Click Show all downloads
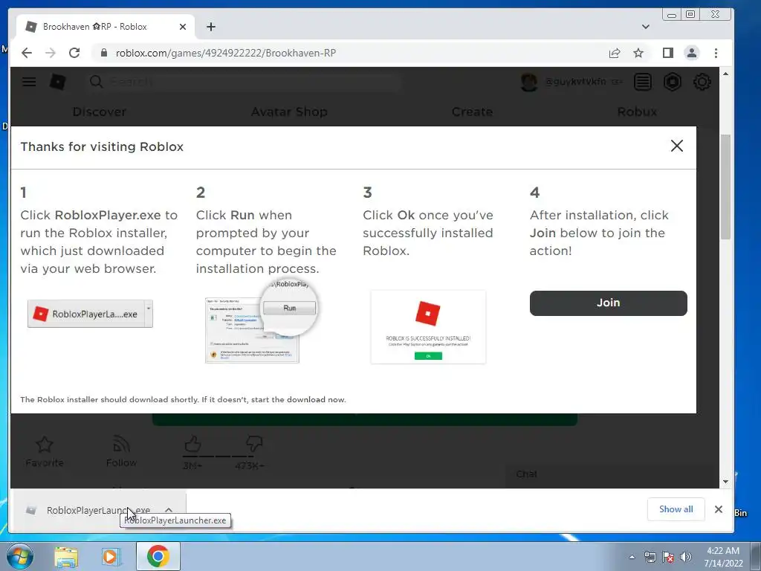 coord(676,509)
